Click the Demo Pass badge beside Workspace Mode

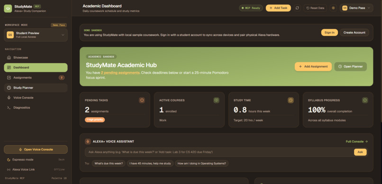pyautogui.click(x=58, y=25)
